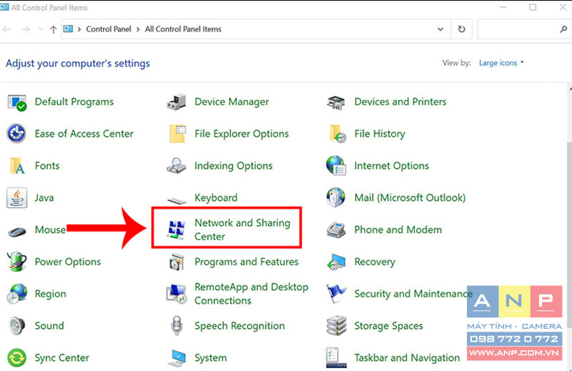Open the Fonts folder icon
Viewport: 572px width, 371px height.
(16, 166)
